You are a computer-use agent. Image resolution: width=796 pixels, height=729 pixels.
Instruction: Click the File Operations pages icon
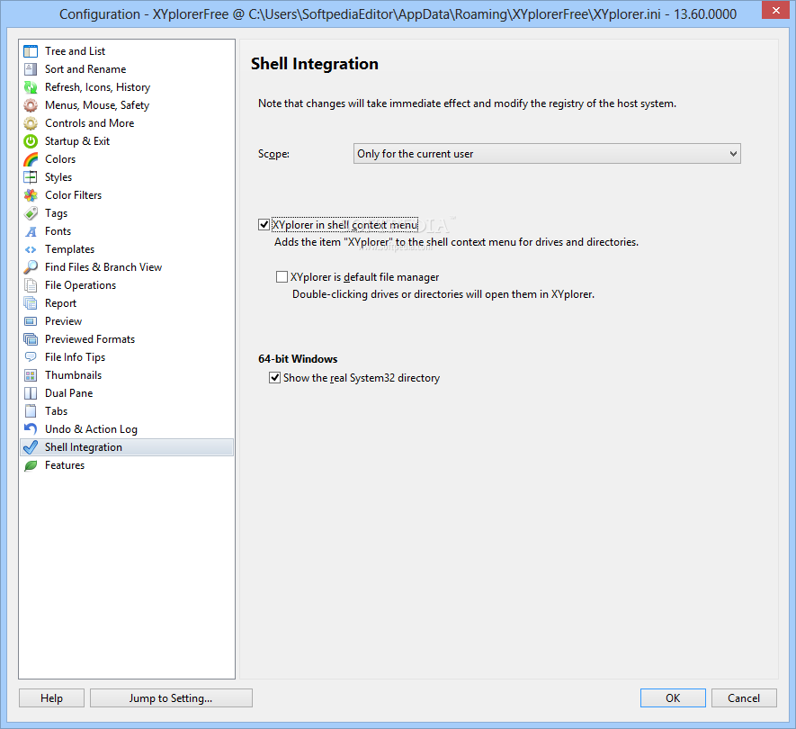coord(31,285)
